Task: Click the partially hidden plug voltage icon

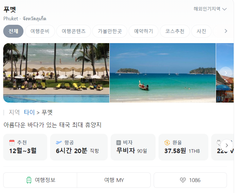Action: (x=219, y=142)
